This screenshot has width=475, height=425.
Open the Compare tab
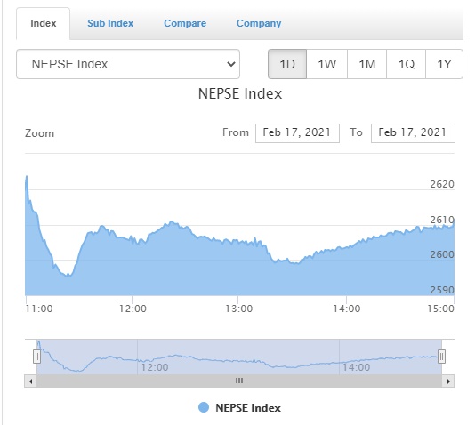(x=185, y=24)
